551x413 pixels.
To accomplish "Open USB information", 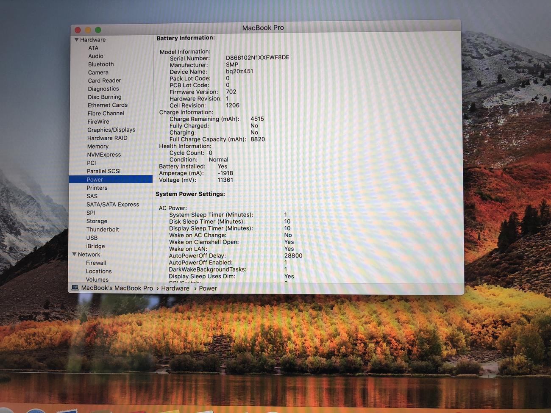I will click(92, 238).
